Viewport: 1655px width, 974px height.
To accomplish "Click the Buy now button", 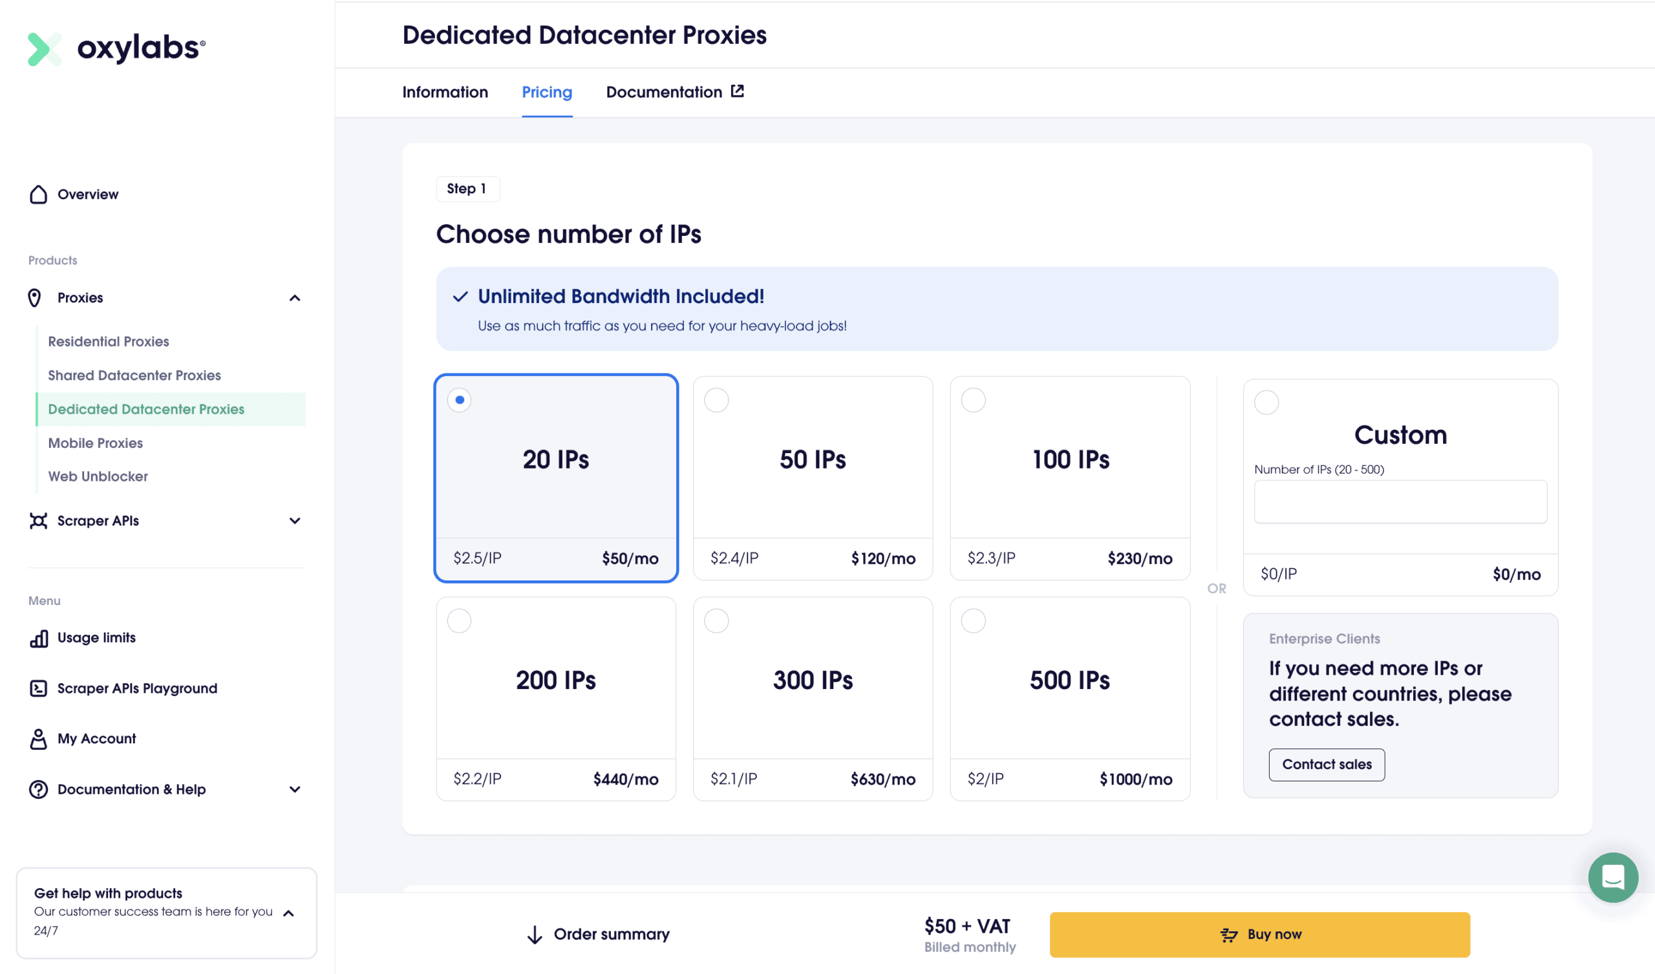I will tap(1259, 935).
